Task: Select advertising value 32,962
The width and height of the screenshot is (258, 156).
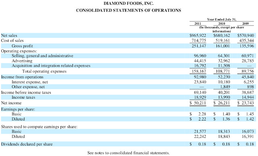Action: (224, 61)
